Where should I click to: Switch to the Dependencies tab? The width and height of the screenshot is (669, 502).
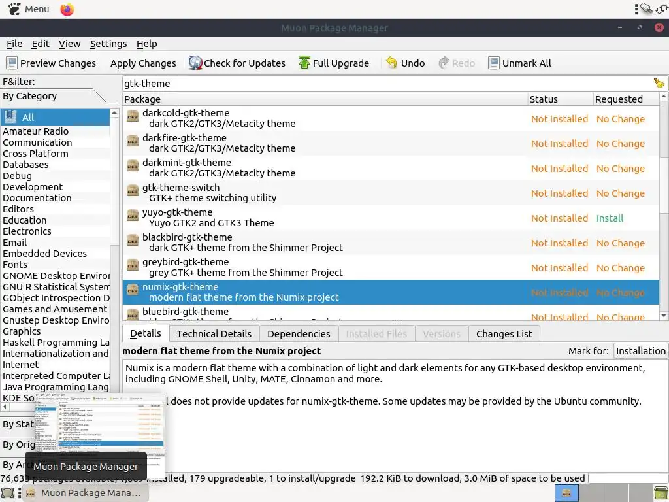(299, 334)
